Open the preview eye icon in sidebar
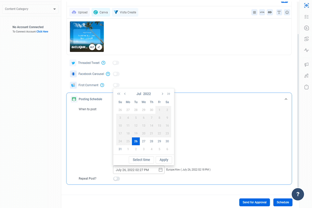312x208 pixels. pyautogui.click(x=306, y=6)
